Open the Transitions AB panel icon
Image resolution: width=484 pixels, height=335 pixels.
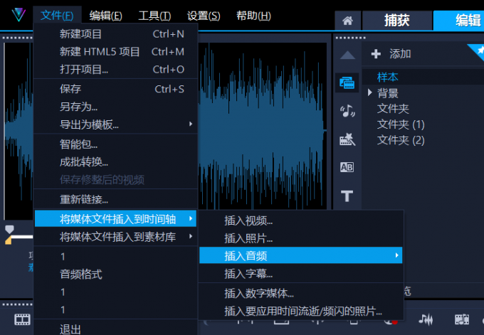pos(347,167)
